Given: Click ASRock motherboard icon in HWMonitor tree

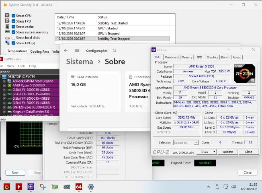Looking at the screenshot, I should click(x=10, y=81).
